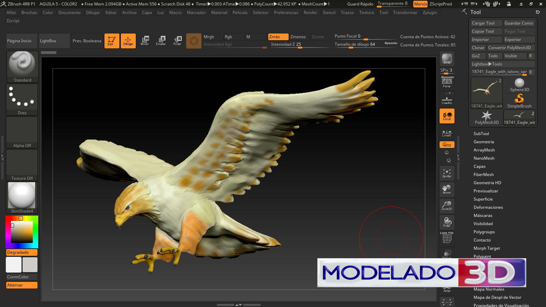
Task: Open the Dots stroke picker
Action: coord(22,100)
